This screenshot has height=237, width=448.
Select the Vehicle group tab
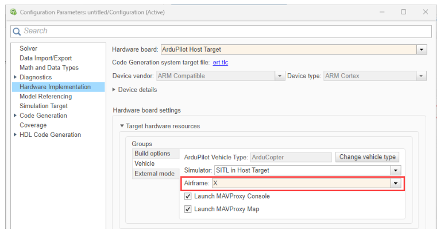pos(144,163)
